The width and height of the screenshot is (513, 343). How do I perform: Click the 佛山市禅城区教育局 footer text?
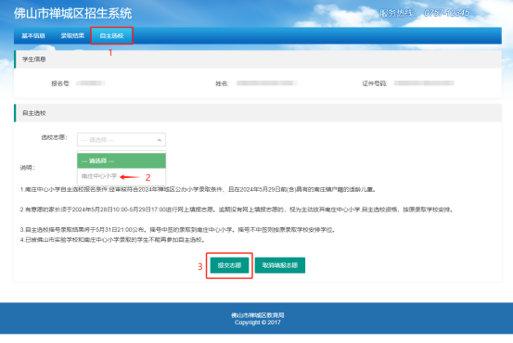(x=258, y=315)
